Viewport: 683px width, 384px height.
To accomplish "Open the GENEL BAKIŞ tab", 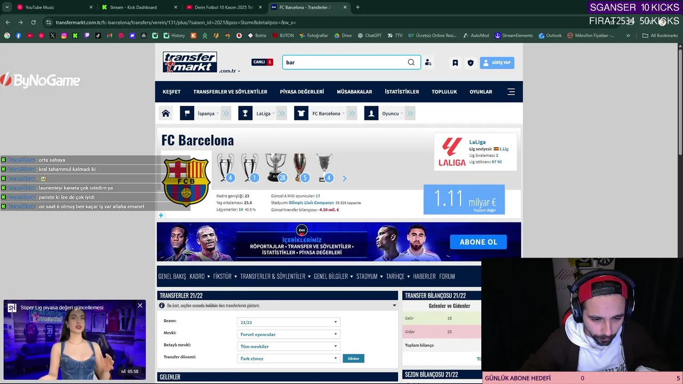I will click(172, 276).
